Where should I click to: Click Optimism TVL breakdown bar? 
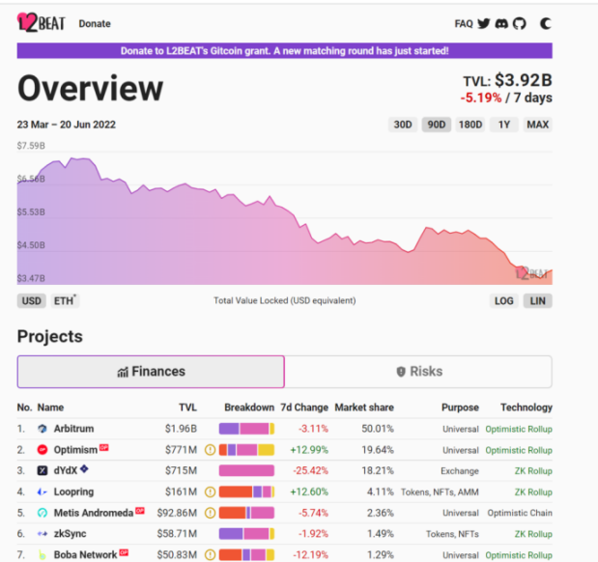point(246,450)
